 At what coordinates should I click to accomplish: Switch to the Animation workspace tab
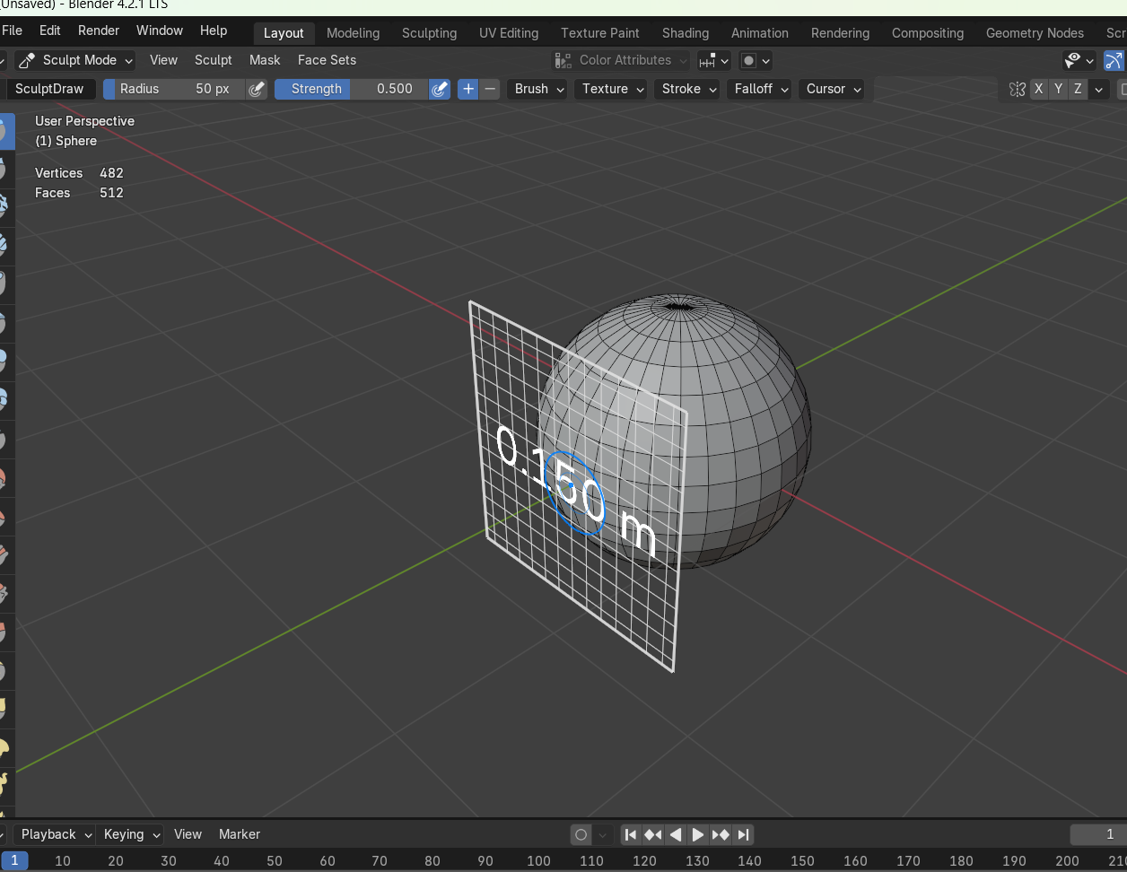(x=760, y=33)
